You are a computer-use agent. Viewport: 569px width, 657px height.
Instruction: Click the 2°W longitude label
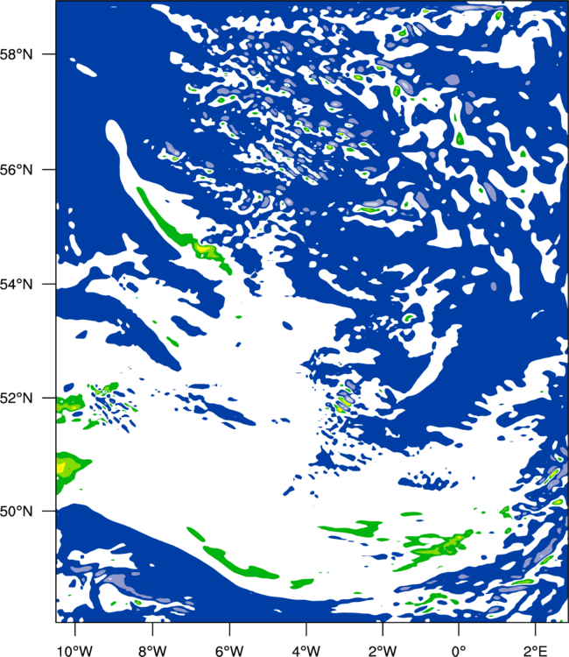(383, 651)
